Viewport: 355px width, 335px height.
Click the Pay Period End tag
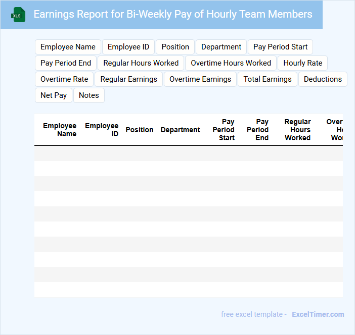(66, 63)
